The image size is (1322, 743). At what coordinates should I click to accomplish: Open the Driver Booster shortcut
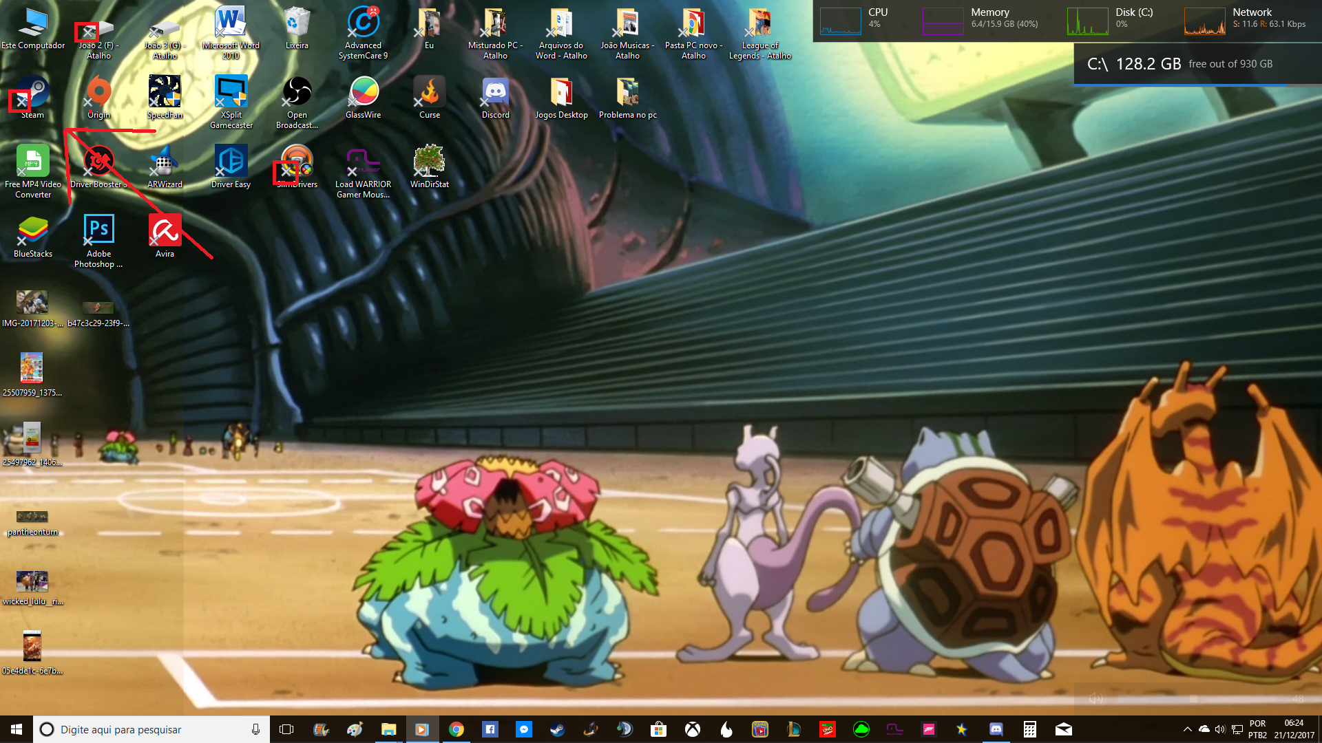(98, 167)
